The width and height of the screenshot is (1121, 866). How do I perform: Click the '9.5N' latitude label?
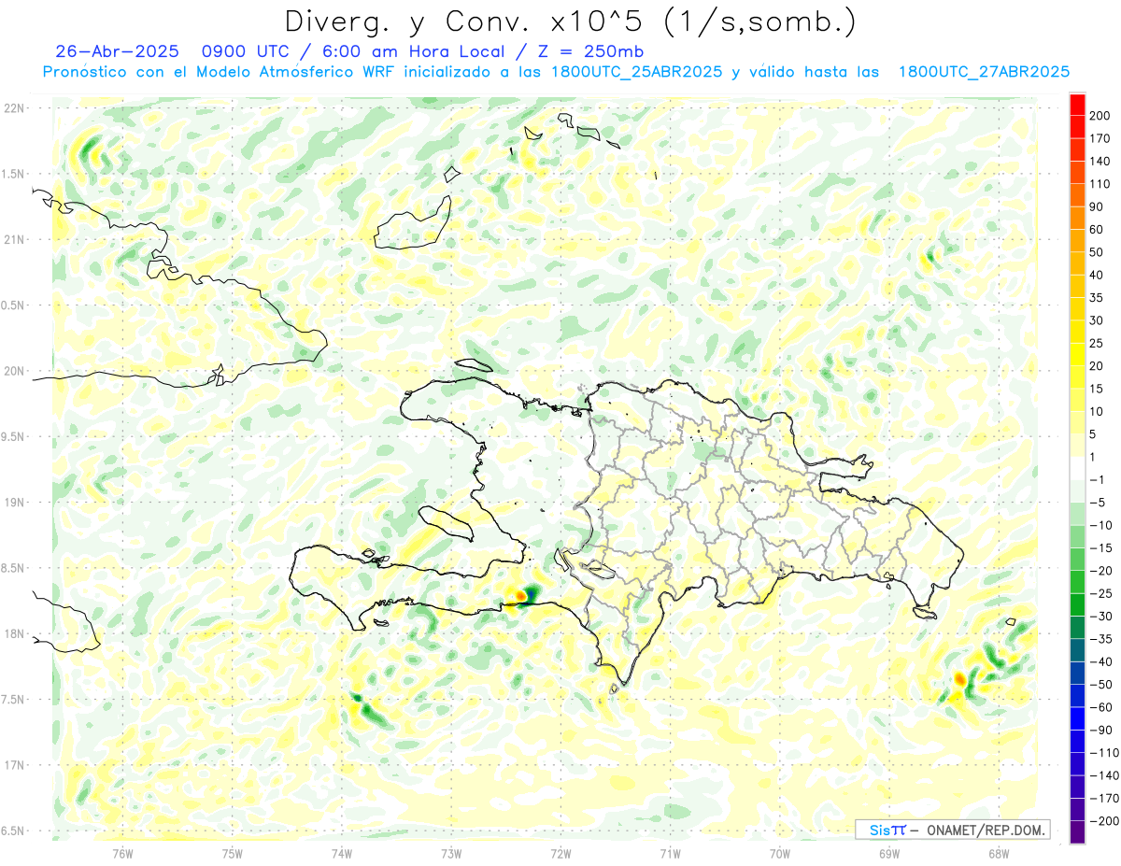click(14, 436)
